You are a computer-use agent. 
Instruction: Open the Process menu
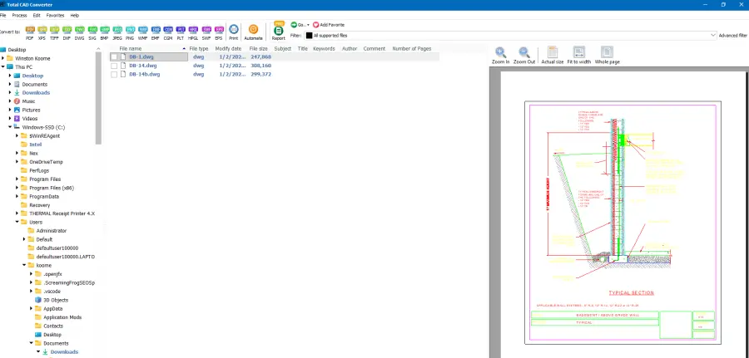coord(20,15)
